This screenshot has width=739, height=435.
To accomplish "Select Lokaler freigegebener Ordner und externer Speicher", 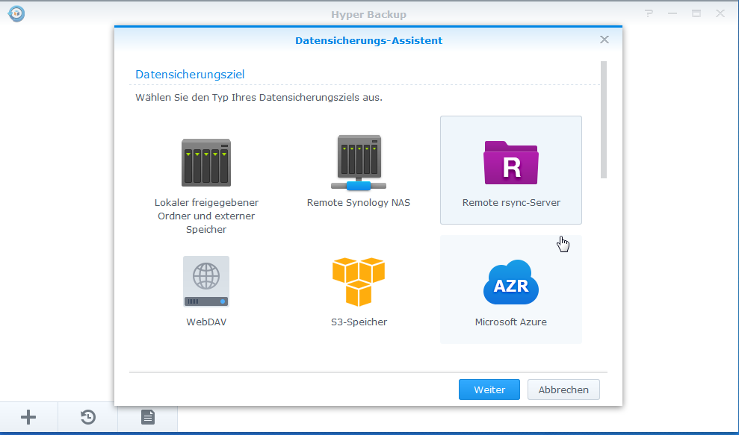I will (206, 170).
